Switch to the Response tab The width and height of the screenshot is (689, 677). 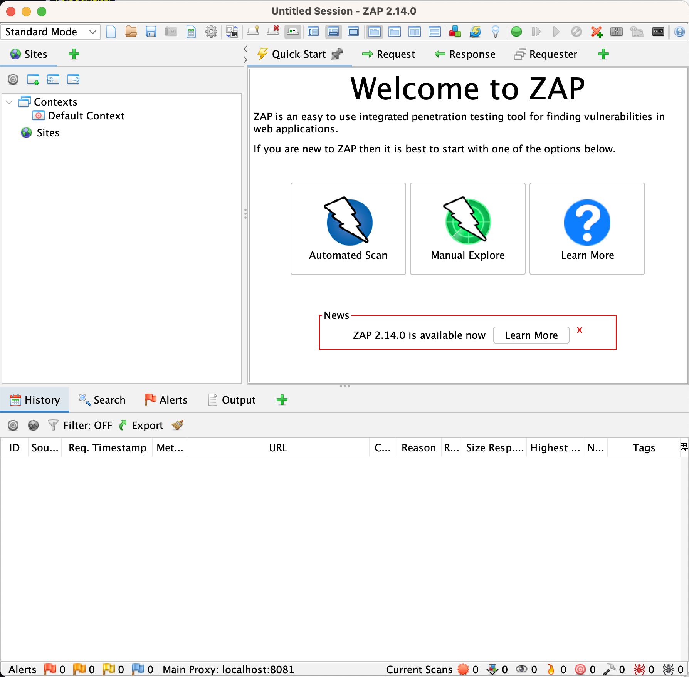click(465, 54)
